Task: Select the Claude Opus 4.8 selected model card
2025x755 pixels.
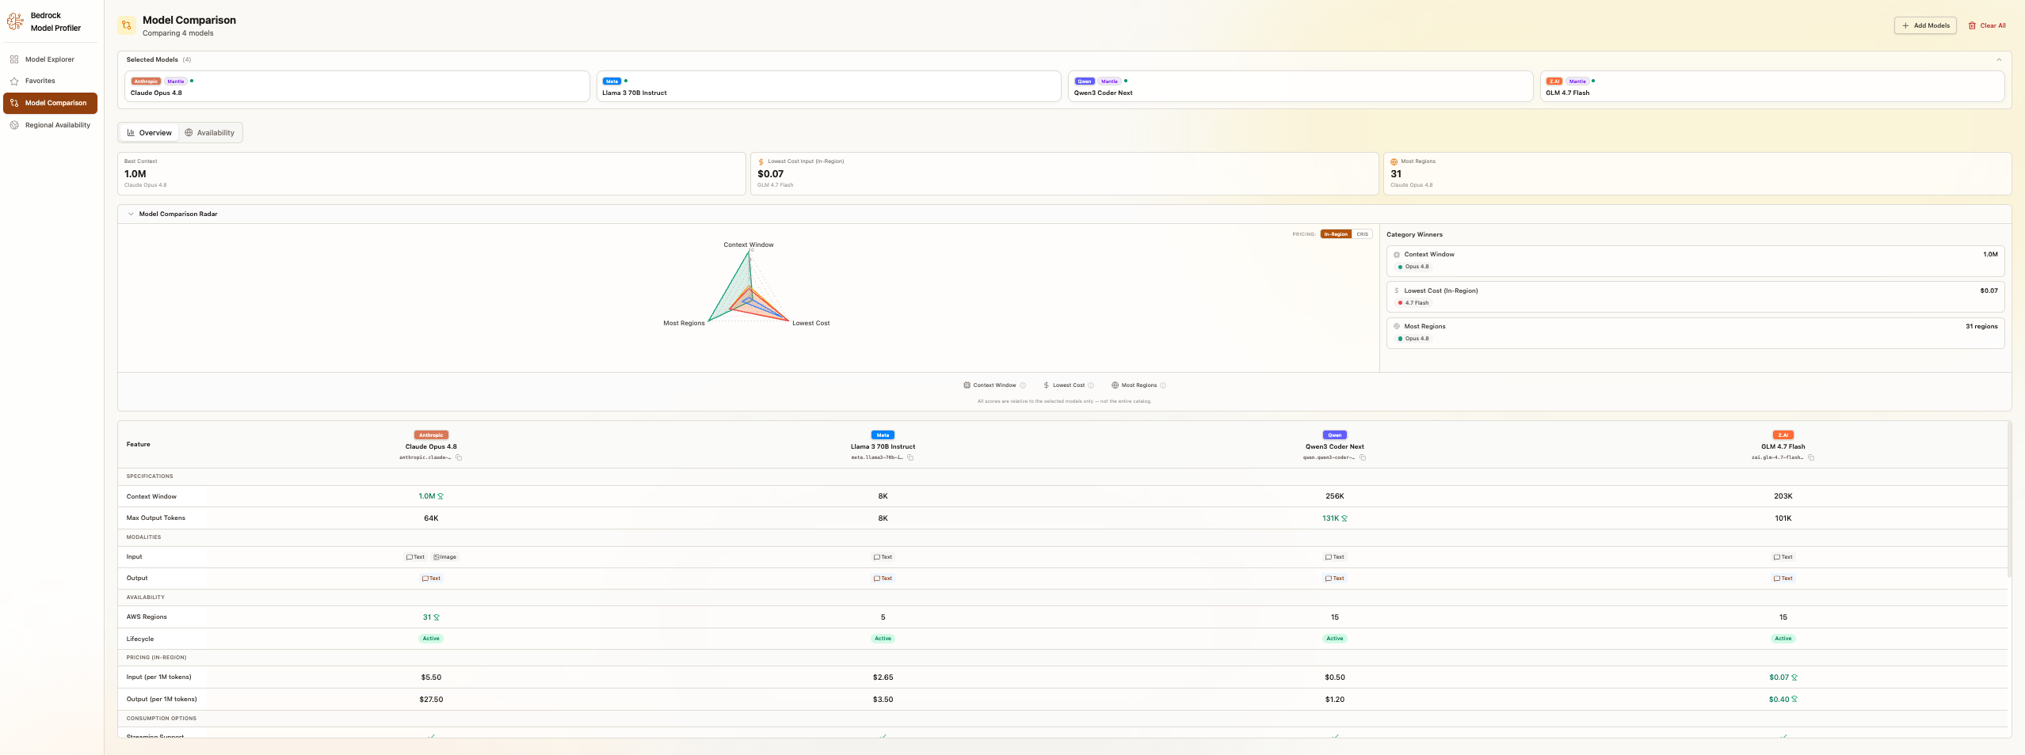Action: 357,86
